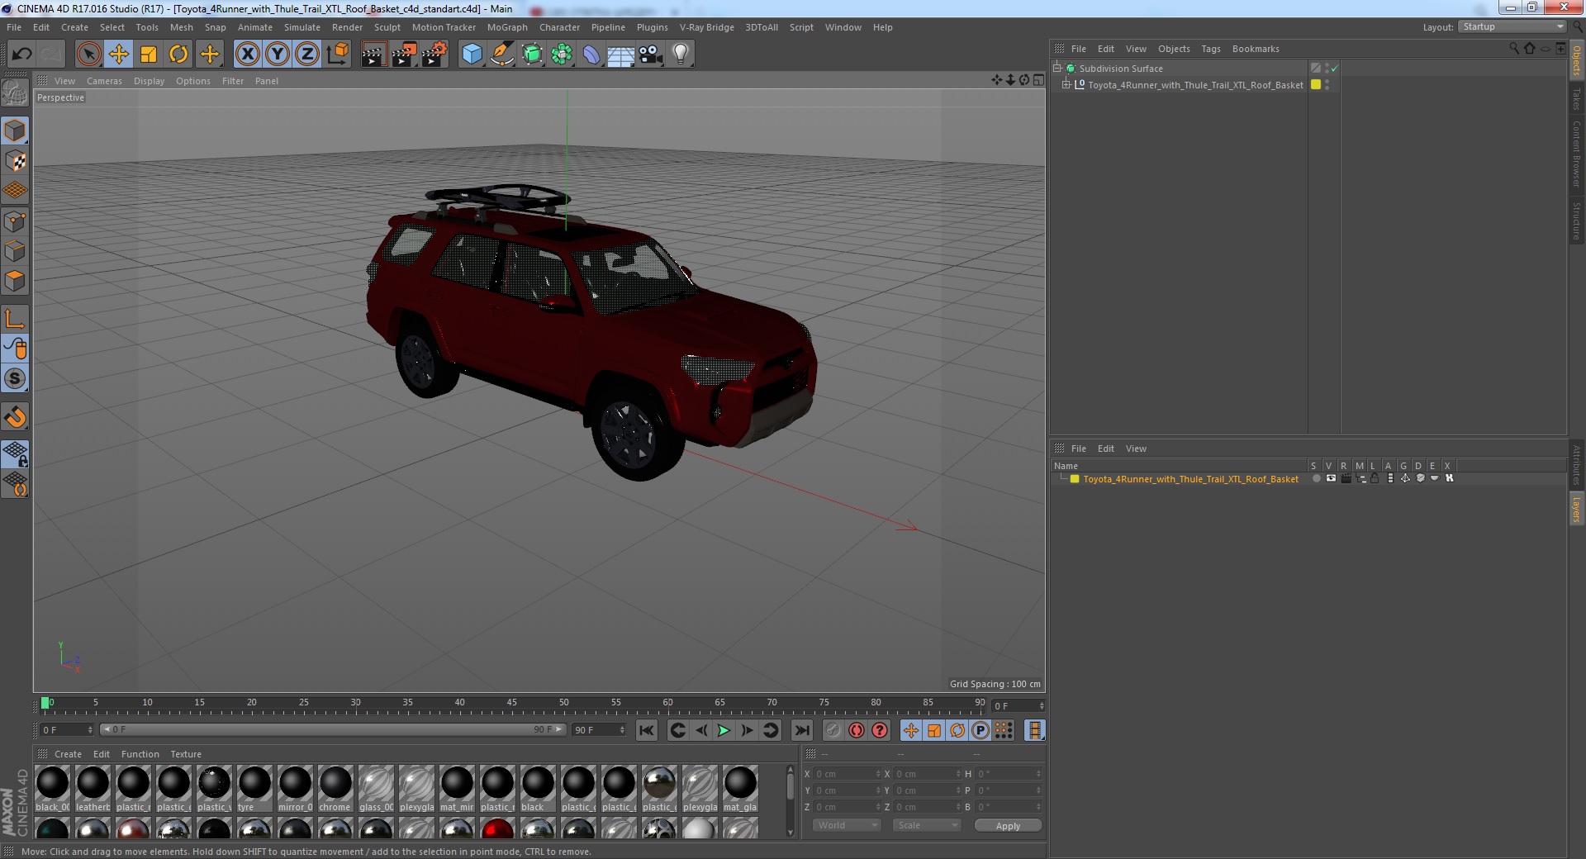Add a Light object
The image size is (1586, 859).
point(681,55)
